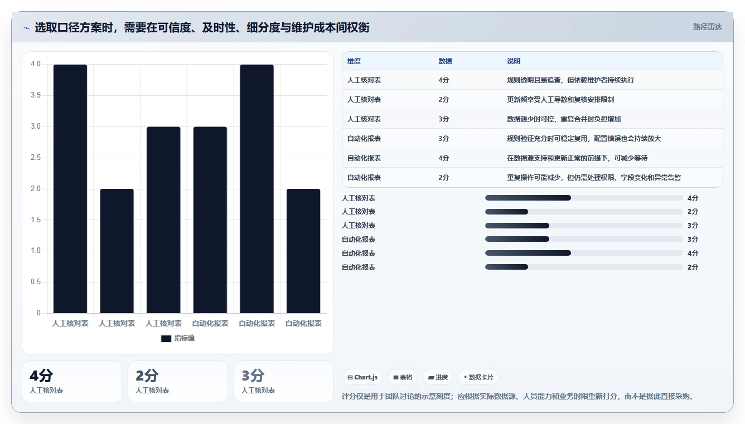The height and width of the screenshot is (424, 745).
Task: Click the page title about 选取口径方案
Action: (x=202, y=27)
